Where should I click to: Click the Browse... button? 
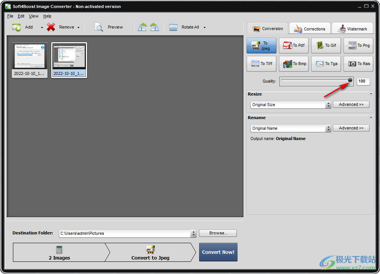(x=218, y=233)
